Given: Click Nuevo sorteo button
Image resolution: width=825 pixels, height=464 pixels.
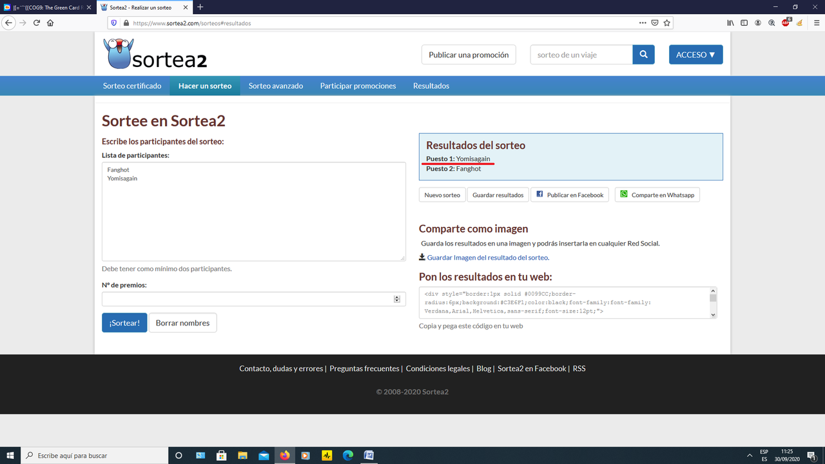Looking at the screenshot, I should coord(442,195).
